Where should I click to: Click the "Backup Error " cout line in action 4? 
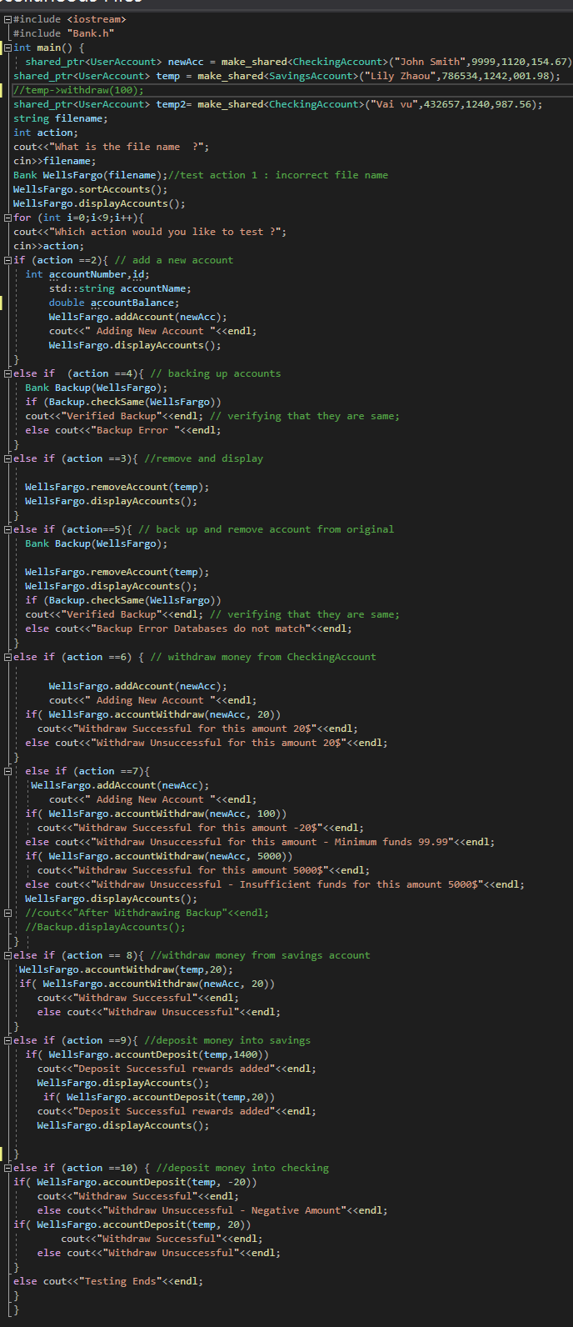coord(123,430)
